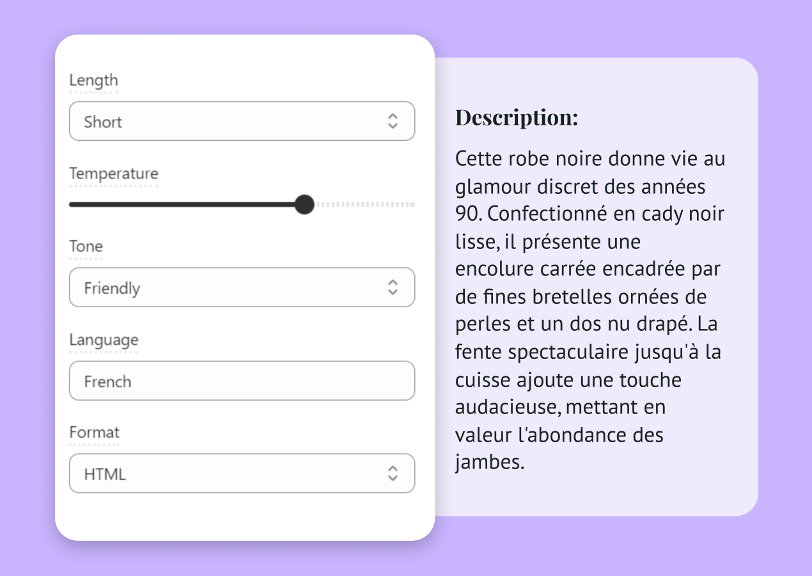Click the word HTML in Format box
The width and height of the screenshot is (812, 576).
(105, 474)
